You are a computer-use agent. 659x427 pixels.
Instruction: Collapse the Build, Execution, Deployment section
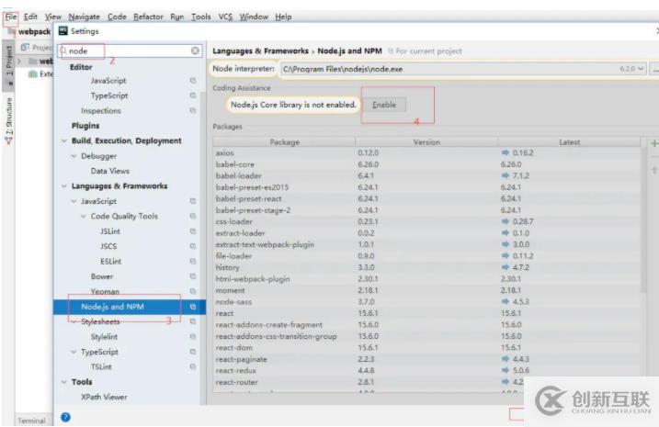point(63,141)
